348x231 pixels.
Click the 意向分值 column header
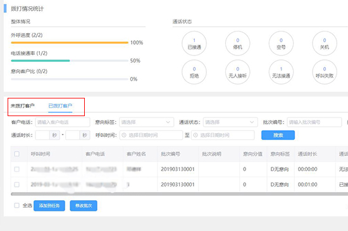253,154
